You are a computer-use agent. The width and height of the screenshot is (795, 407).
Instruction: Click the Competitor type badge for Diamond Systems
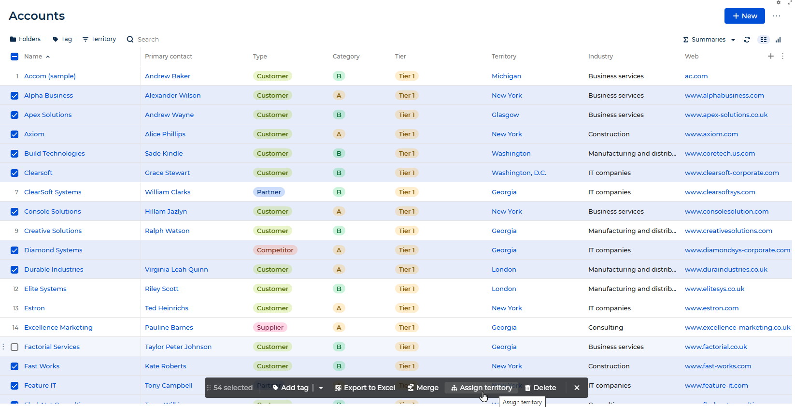pyautogui.click(x=275, y=250)
